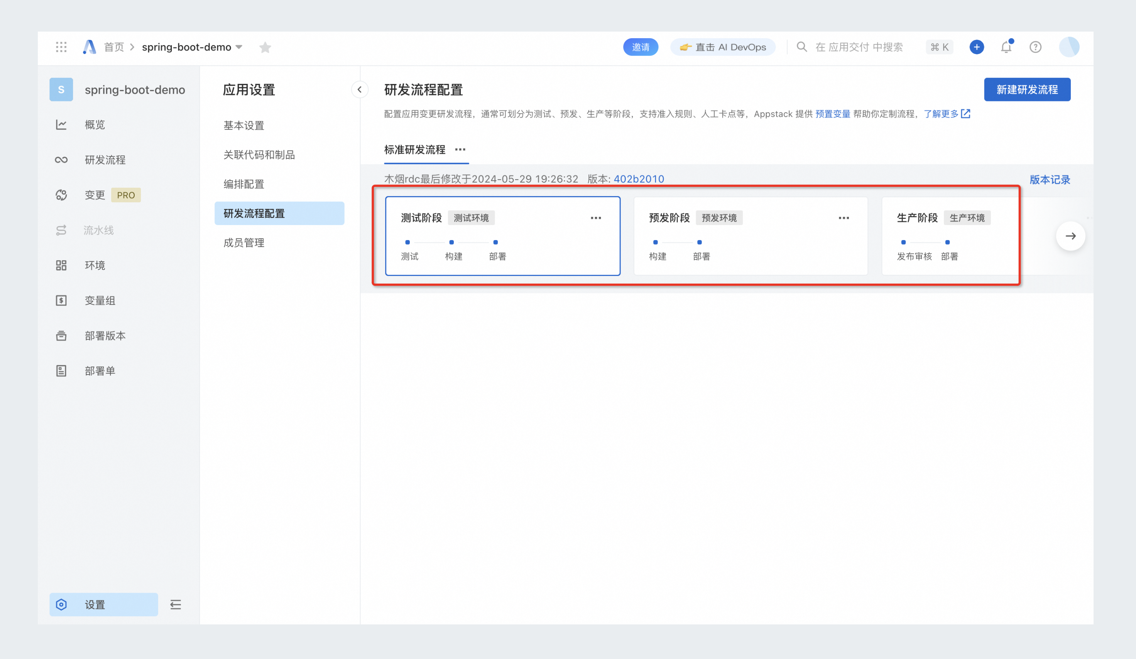Viewport: 1136px width, 659px height.
Task: Open the app launcher grid icon
Action: tap(61, 47)
